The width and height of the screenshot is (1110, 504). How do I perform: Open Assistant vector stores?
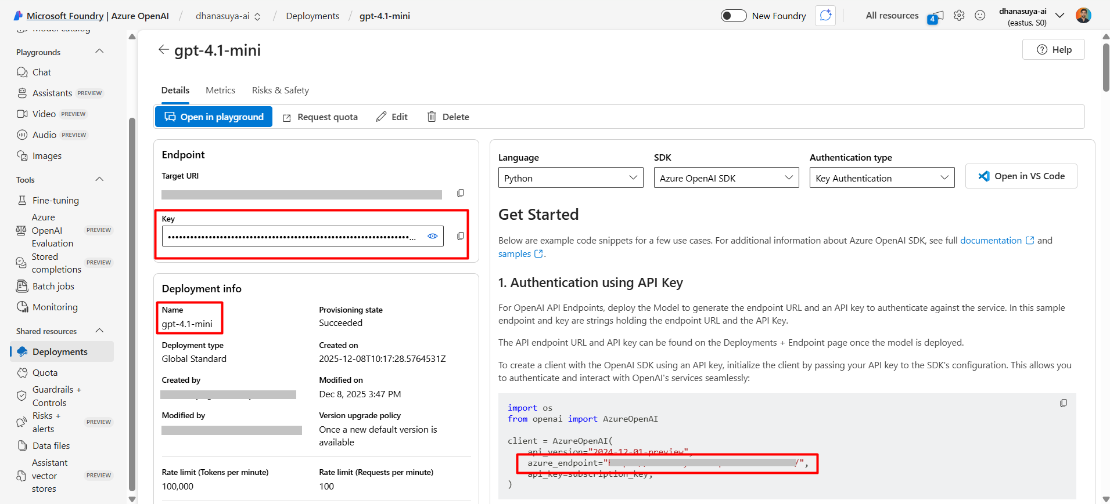(x=63, y=476)
